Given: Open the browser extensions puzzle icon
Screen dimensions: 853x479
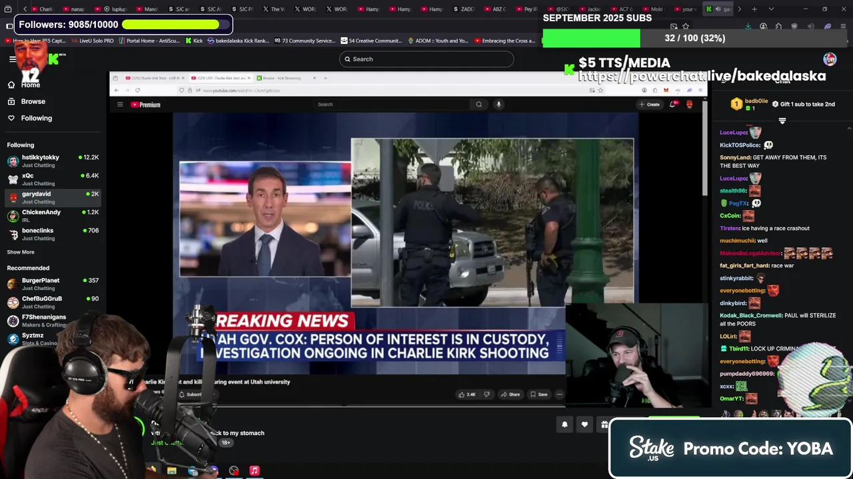Looking at the screenshot, I should [778, 27].
